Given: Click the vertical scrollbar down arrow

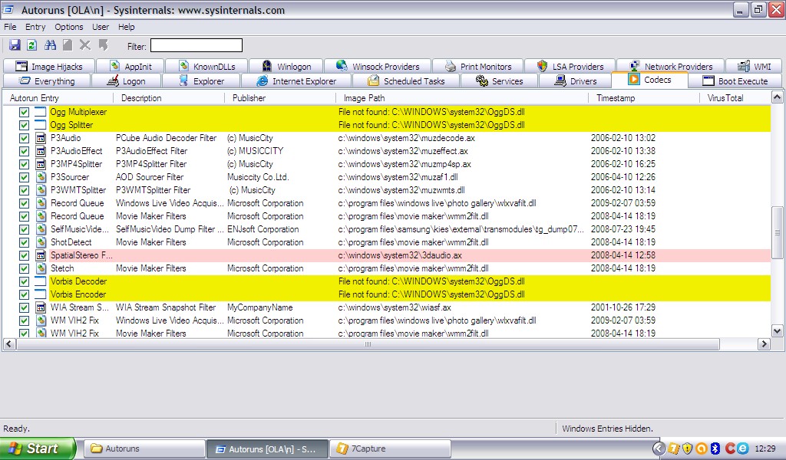Looking at the screenshot, I should [x=777, y=331].
